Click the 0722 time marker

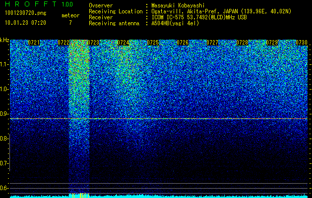[63, 43]
